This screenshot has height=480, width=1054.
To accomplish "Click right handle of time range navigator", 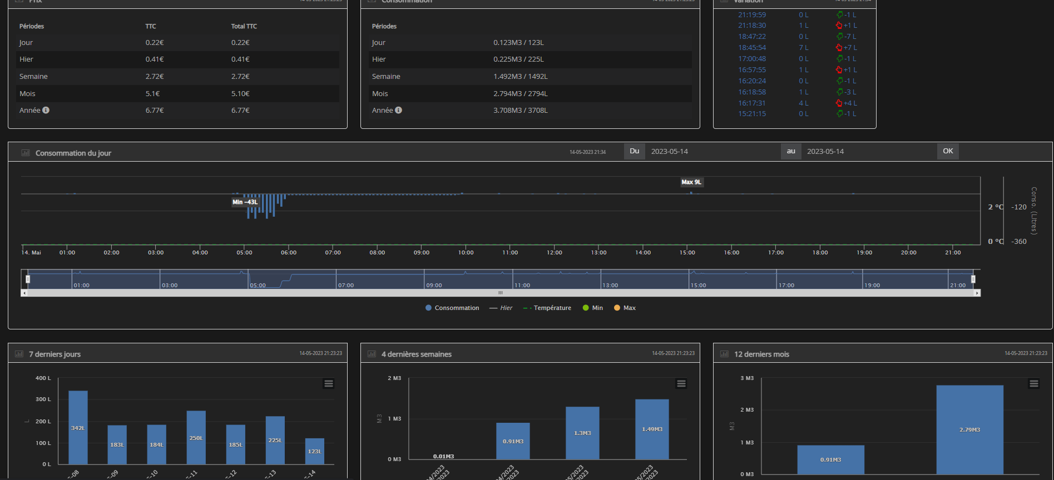I will [x=973, y=279].
